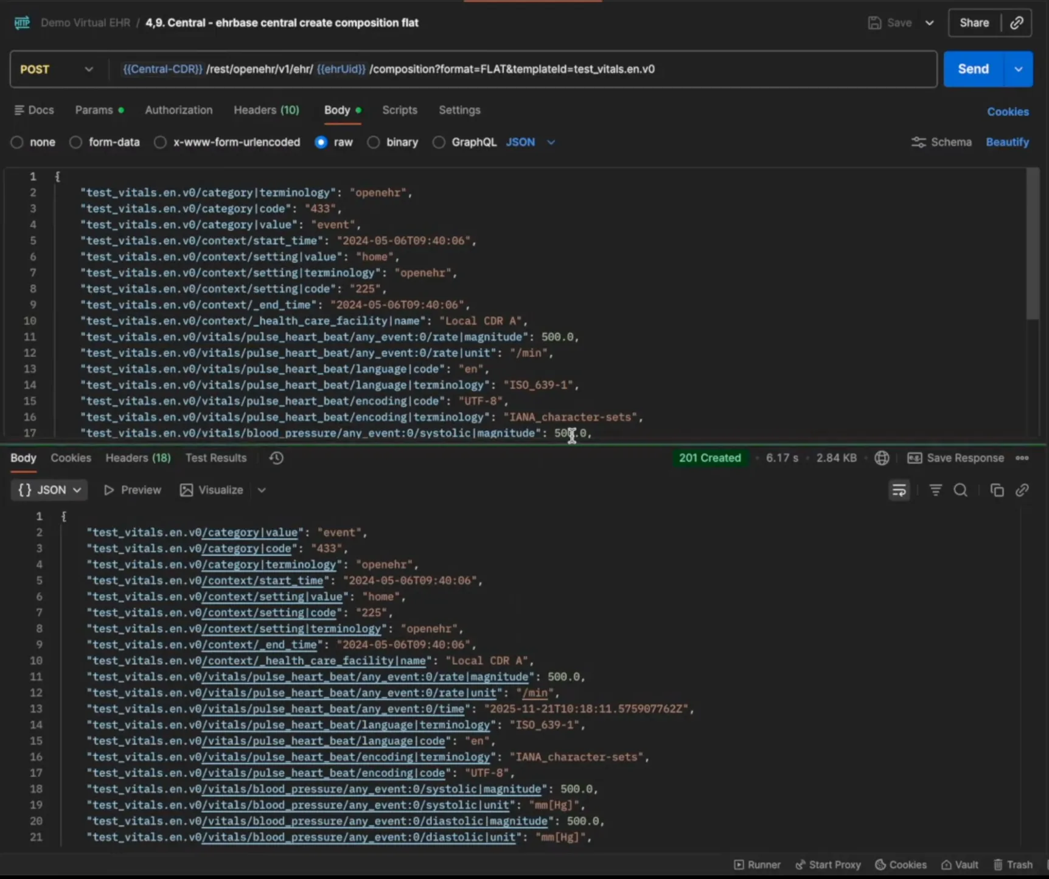Expand the Send button arrow options
This screenshot has width=1049, height=879.
(x=1019, y=69)
